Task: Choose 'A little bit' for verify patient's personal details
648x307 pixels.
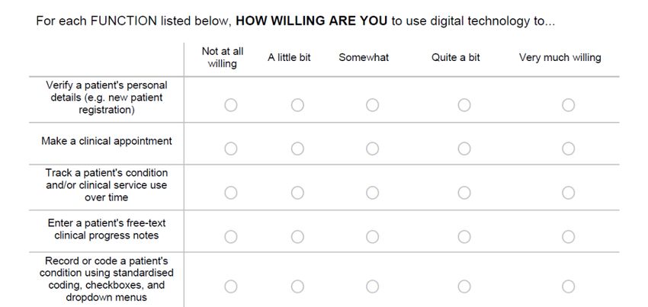Action: (x=297, y=105)
